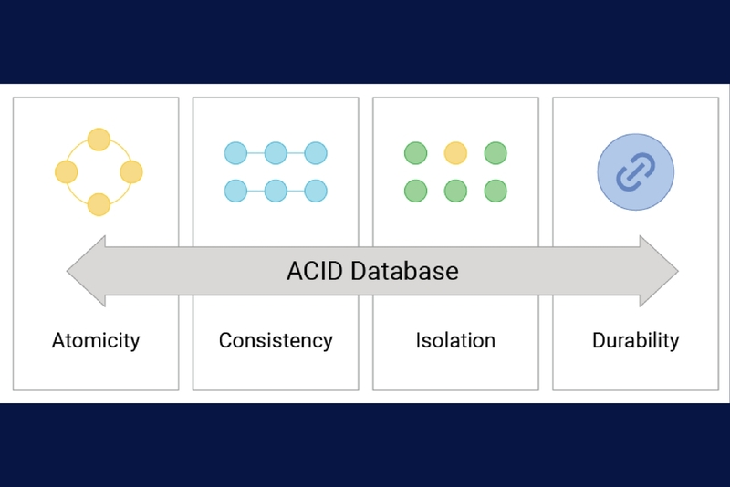Click the left arrowhead of ACID arrow
The height and width of the screenshot is (487, 730).
[x=86, y=271]
